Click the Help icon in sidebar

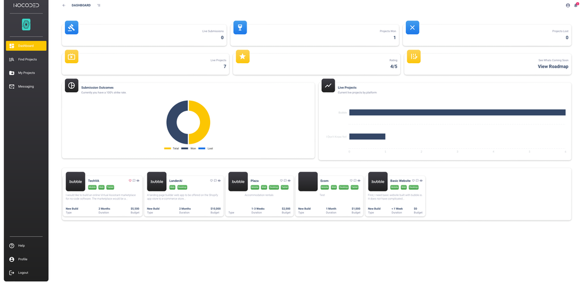[11, 246]
